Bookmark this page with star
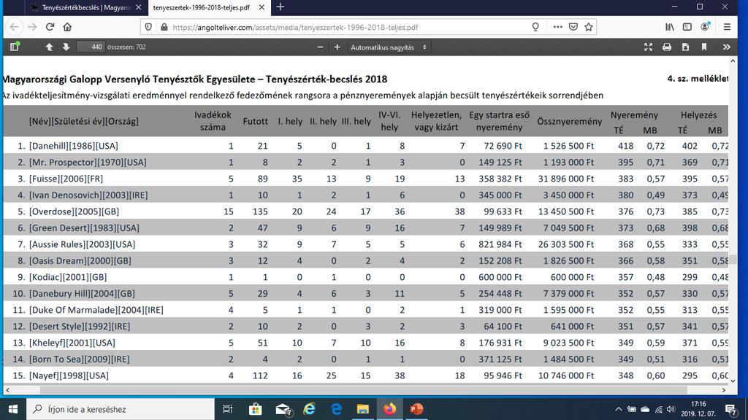This screenshot has width=748, height=420. click(589, 27)
